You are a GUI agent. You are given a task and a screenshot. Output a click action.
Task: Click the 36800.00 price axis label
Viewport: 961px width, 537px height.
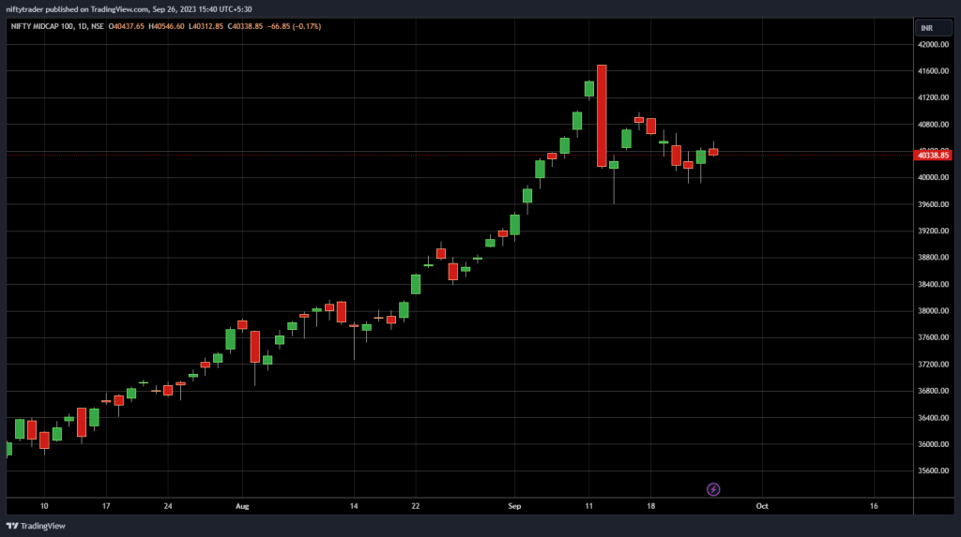pos(933,391)
